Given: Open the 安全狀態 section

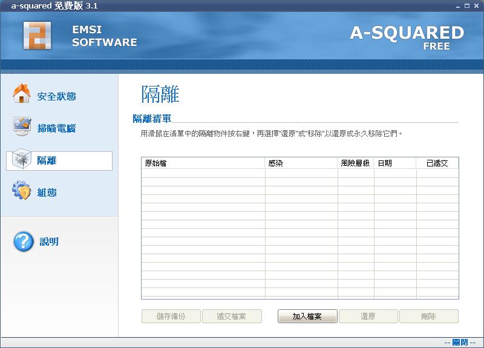Looking at the screenshot, I should [x=56, y=96].
